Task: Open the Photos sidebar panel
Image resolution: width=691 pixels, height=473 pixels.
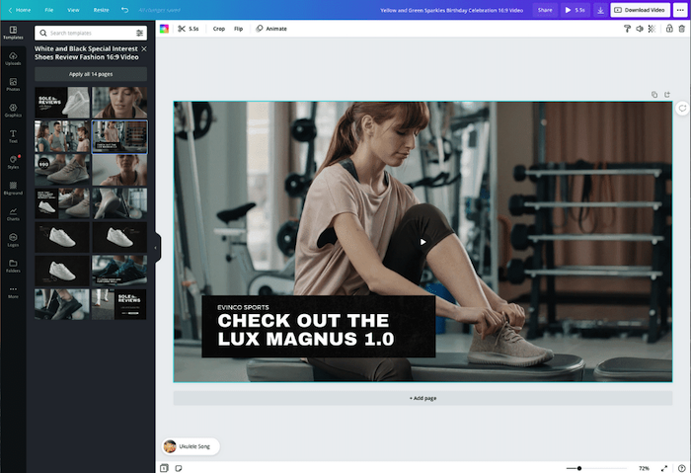Action: point(13,85)
